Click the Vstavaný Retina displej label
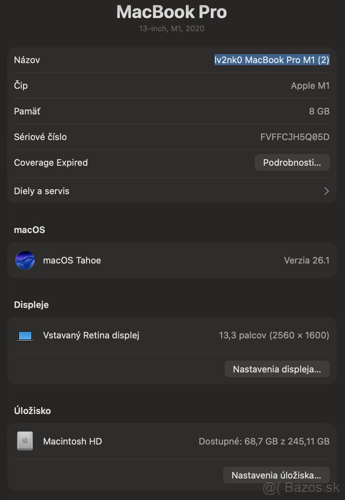345x500 pixels. 91,335
